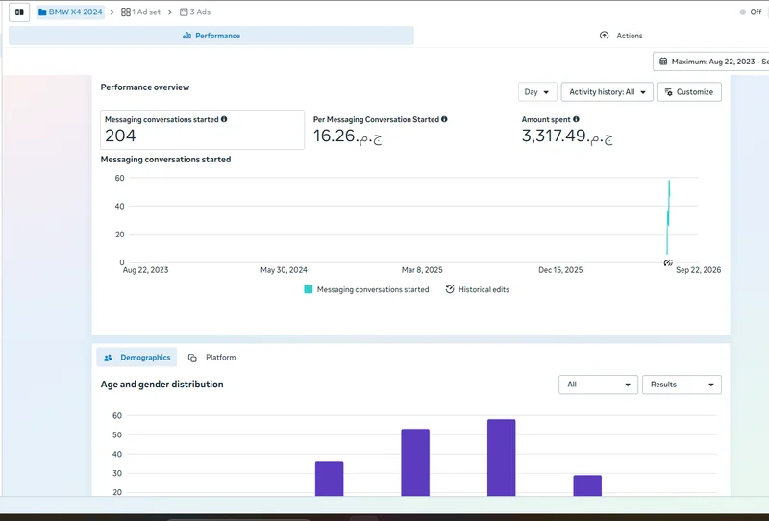Screen dimensions: 769x521
Task: Click the Demographics people icon
Action: [108, 358]
